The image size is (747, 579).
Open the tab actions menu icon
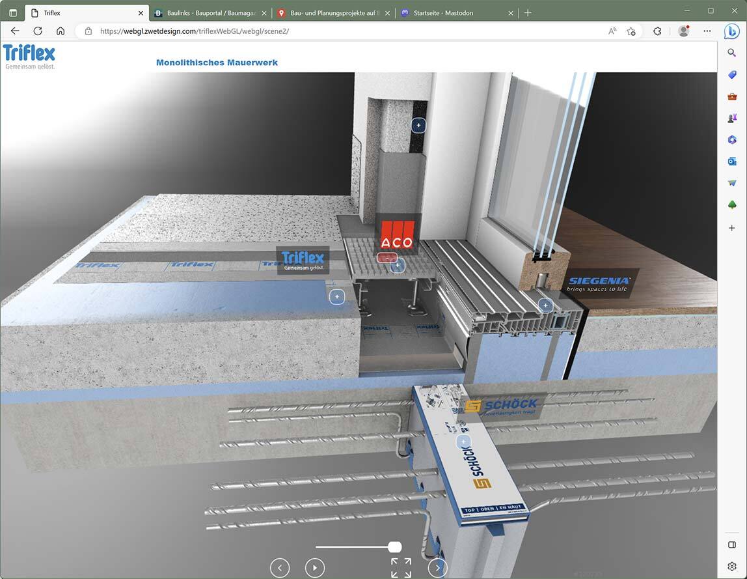(x=13, y=13)
